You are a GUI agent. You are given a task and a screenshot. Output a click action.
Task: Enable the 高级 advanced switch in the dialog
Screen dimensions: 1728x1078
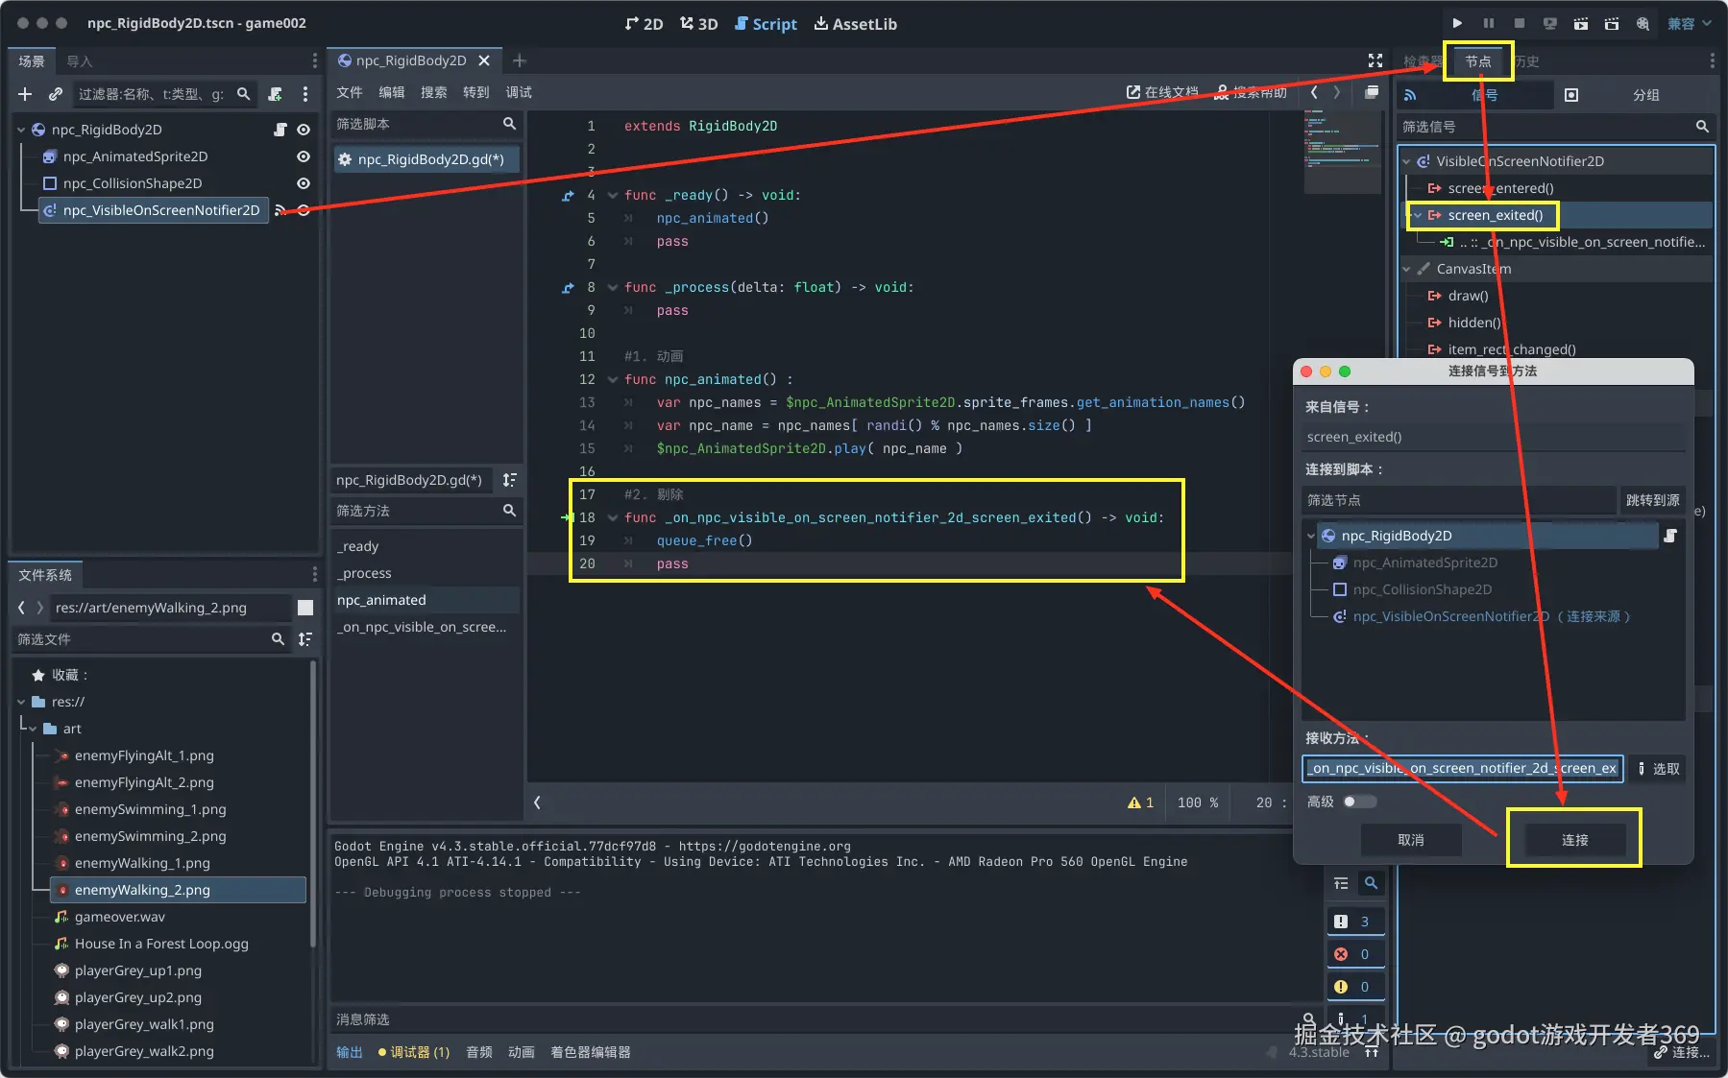(x=1359, y=802)
